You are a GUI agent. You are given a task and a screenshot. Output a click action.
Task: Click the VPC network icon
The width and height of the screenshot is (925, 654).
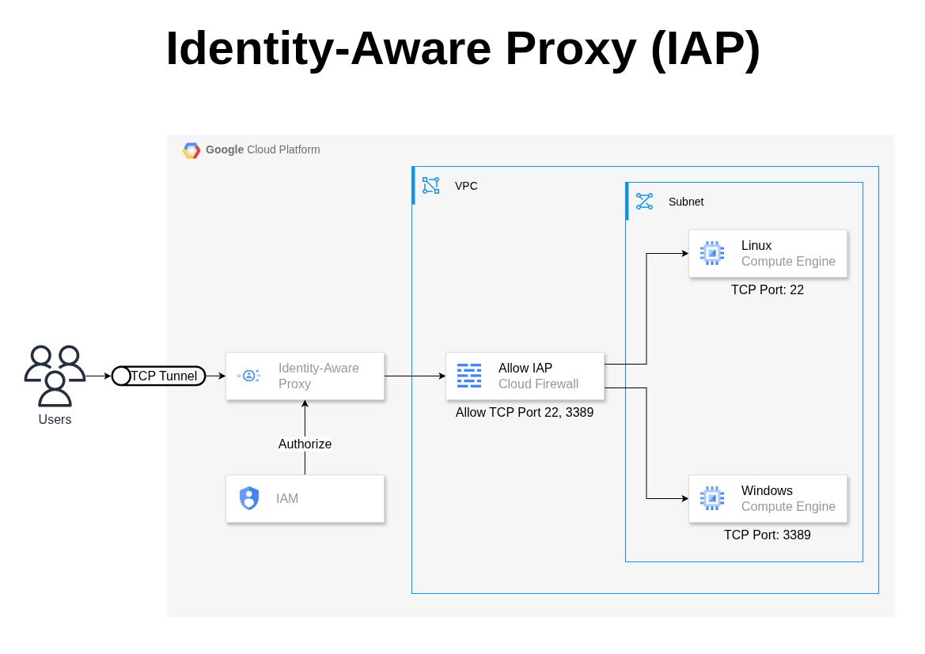tap(430, 185)
